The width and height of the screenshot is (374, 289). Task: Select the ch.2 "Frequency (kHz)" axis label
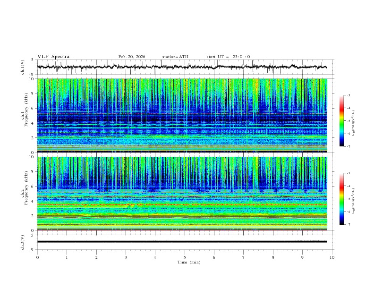26,188
